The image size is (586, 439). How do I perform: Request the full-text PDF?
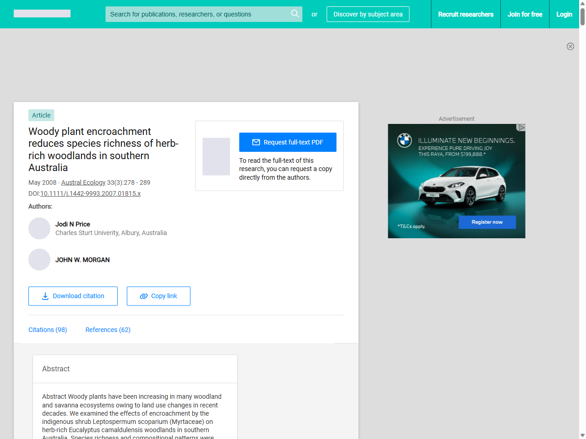[x=288, y=142]
